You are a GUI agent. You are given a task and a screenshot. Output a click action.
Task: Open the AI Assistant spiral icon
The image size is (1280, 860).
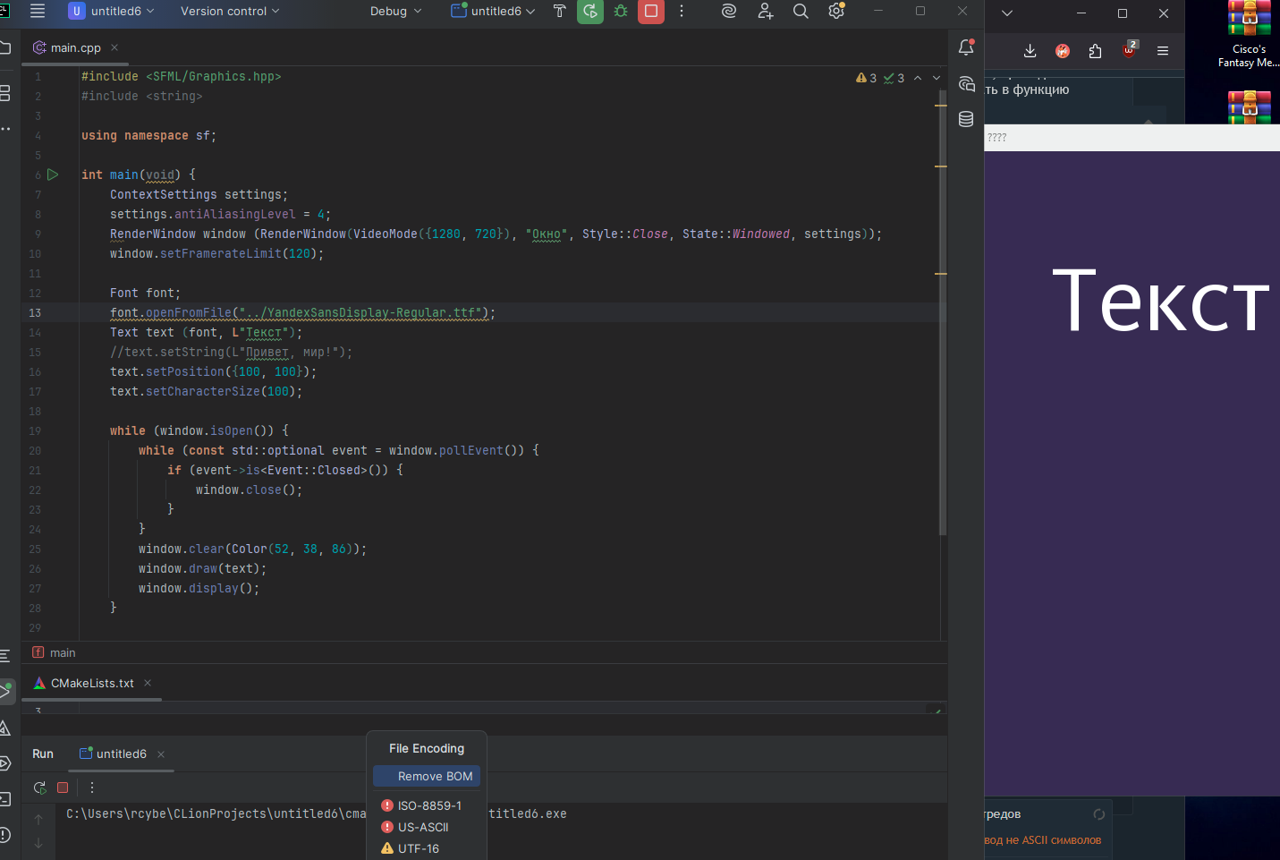pyautogui.click(x=729, y=12)
